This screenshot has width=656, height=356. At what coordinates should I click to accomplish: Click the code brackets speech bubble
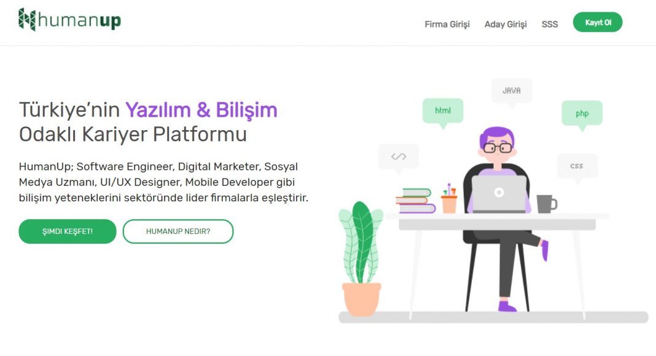pyautogui.click(x=398, y=158)
